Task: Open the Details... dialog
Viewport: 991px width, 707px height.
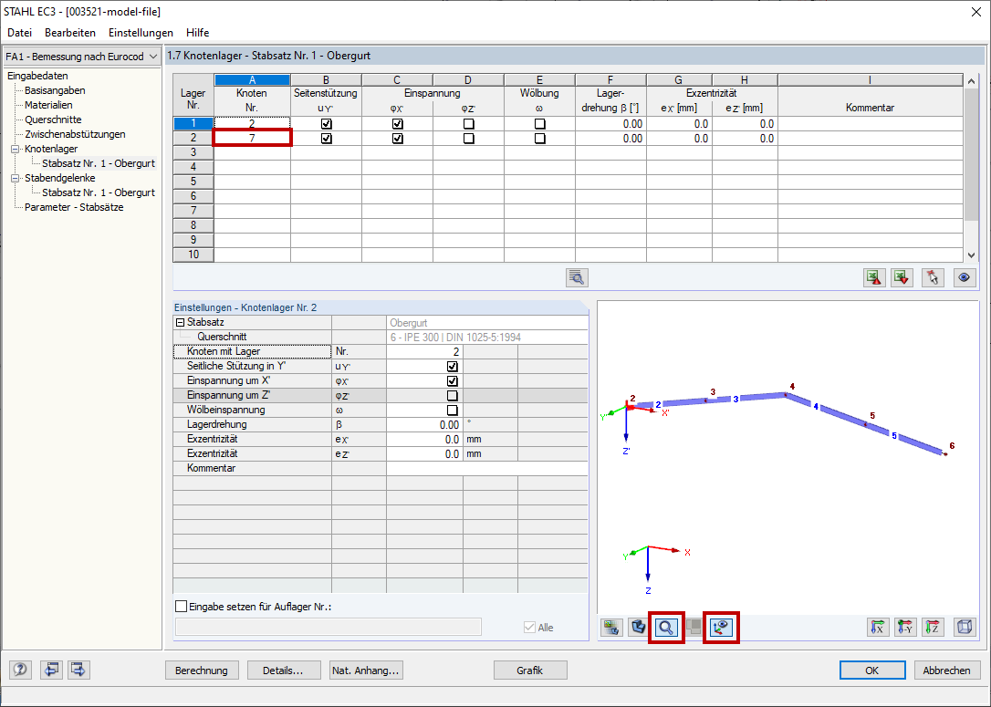Action: [283, 671]
